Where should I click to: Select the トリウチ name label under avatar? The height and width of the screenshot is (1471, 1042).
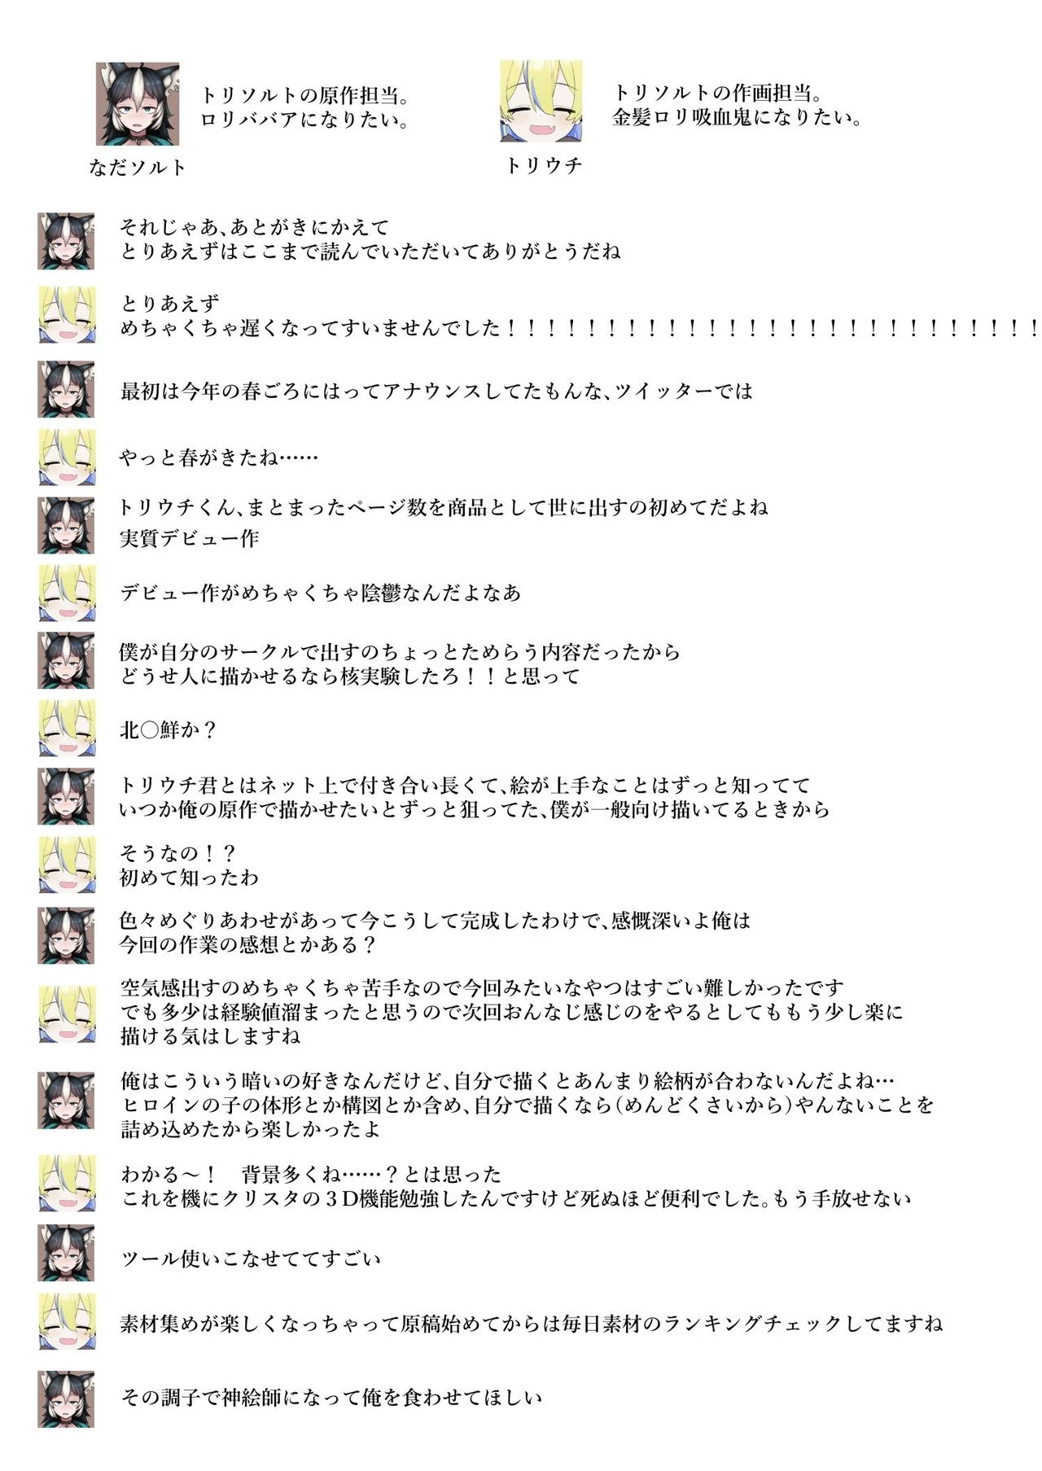tap(543, 165)
